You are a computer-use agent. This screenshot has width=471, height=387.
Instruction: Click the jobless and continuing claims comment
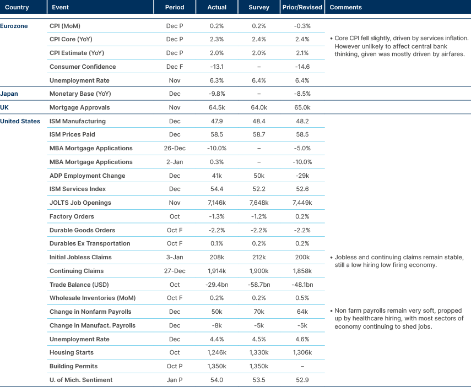click(397, 261)
